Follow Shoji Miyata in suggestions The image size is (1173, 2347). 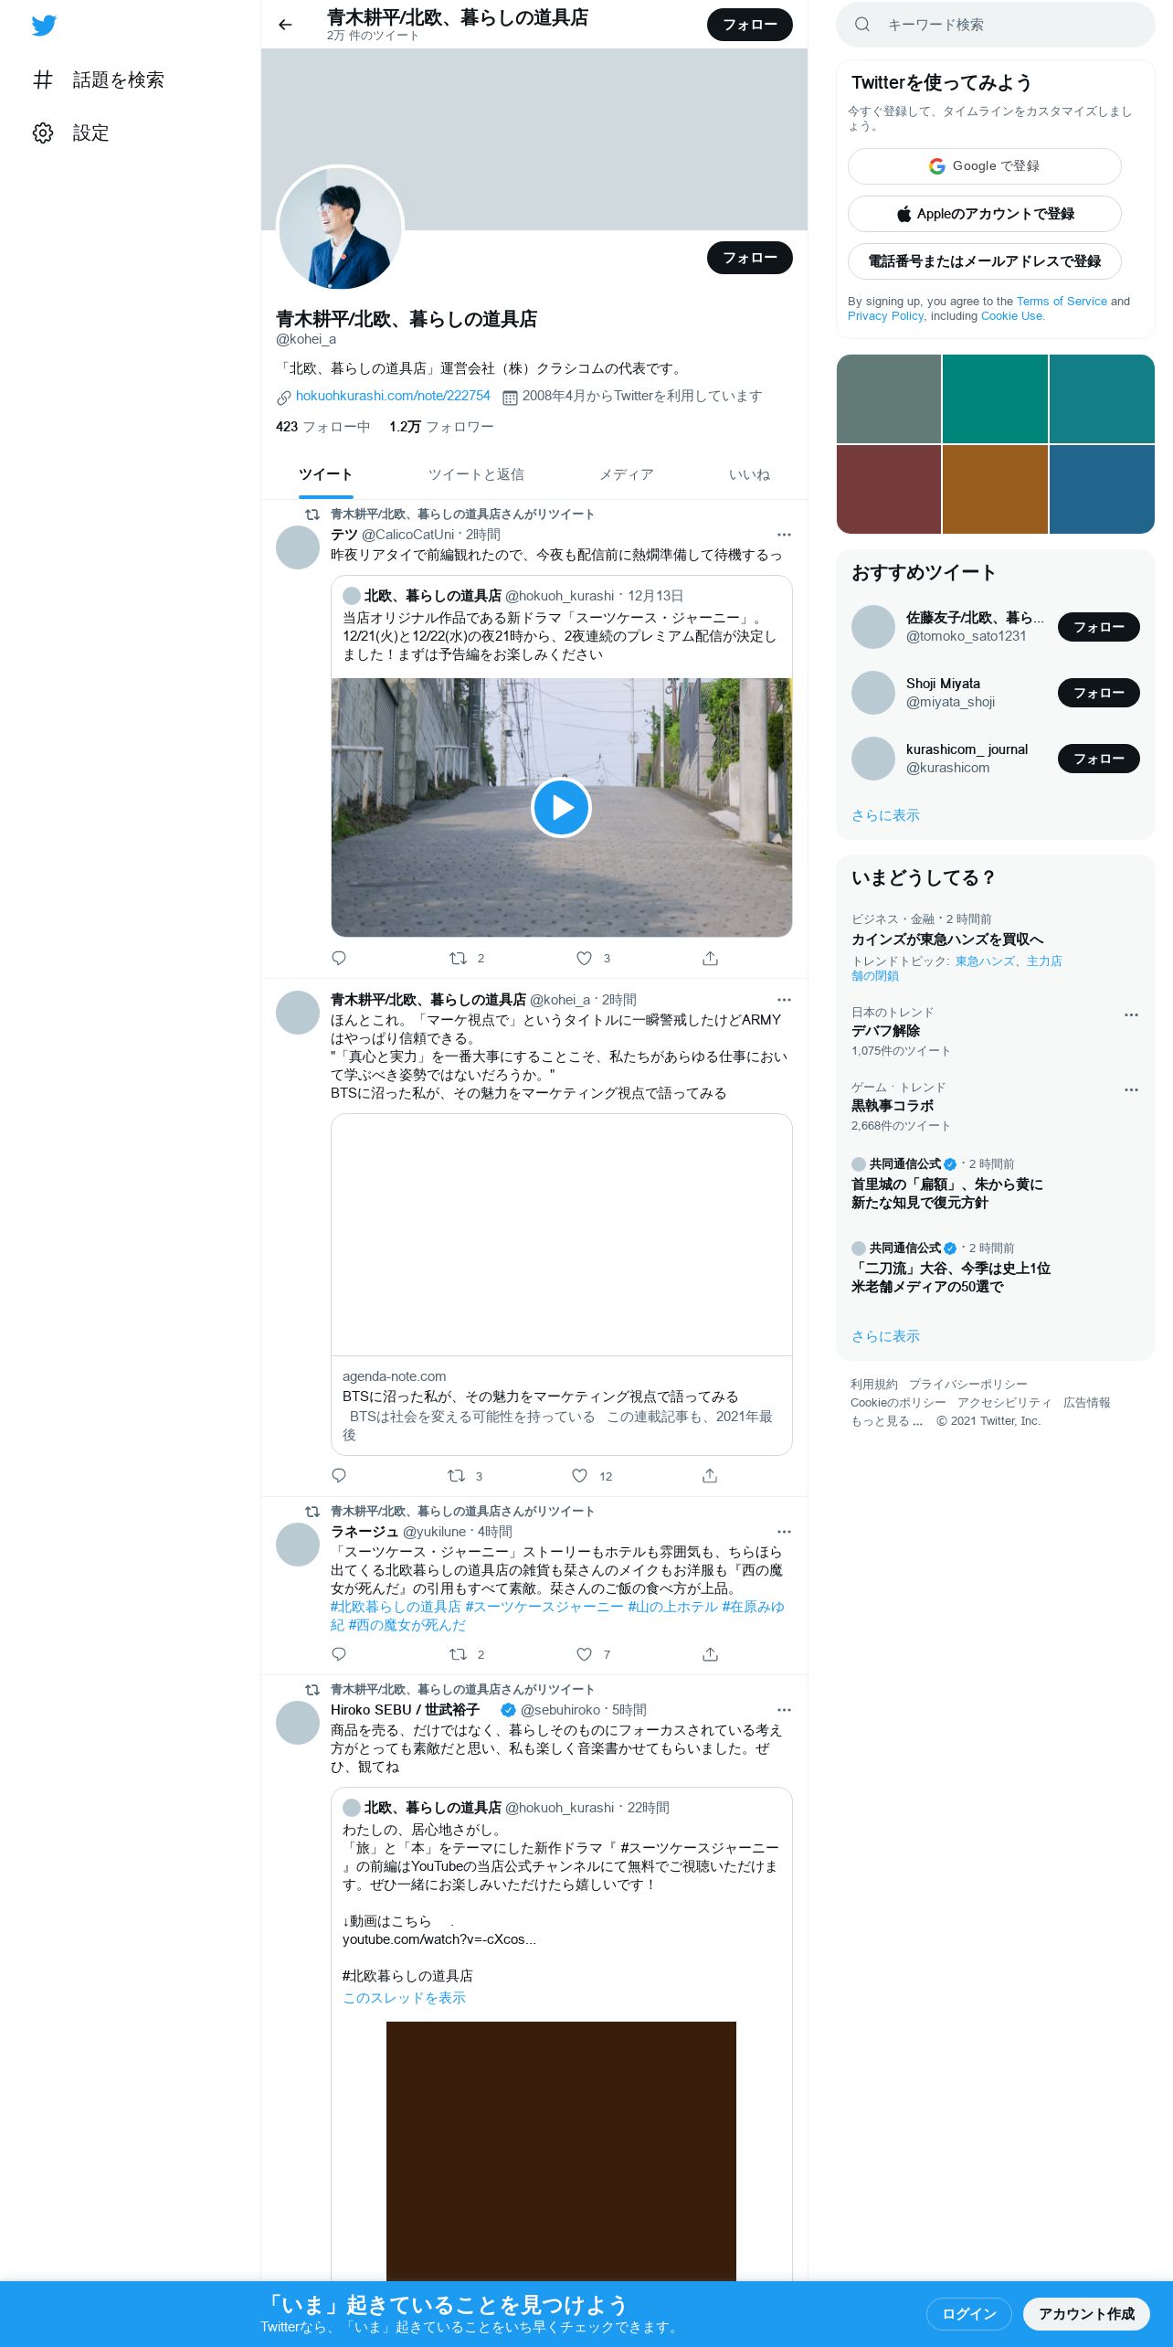1098,693
